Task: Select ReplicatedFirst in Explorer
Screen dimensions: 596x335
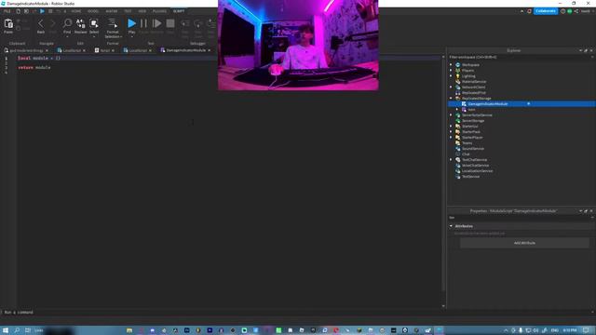Action: 474,93
